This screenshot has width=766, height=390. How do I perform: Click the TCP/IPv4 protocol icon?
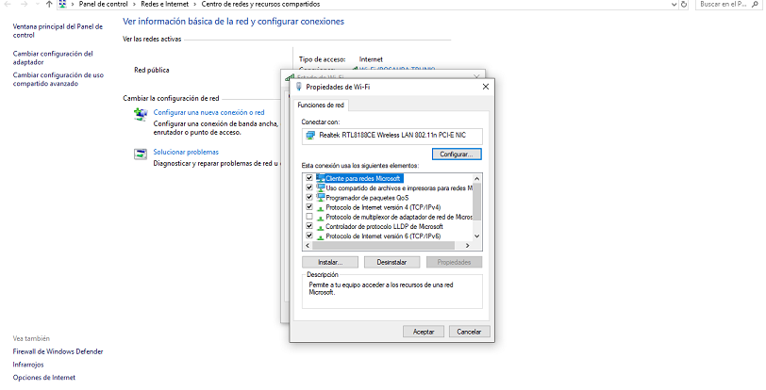coord(321,208)
